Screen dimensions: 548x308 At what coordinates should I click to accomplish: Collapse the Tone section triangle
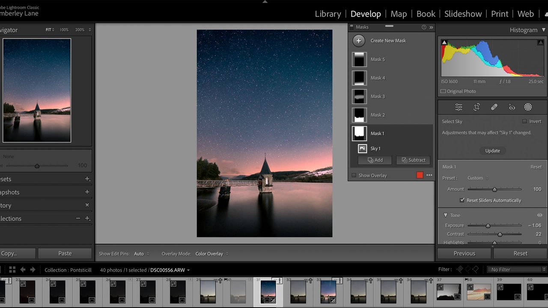pos(445,215)
